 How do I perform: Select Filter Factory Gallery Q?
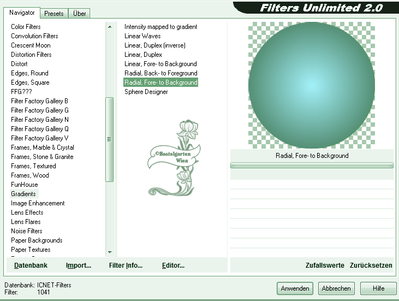pos(40,129)
